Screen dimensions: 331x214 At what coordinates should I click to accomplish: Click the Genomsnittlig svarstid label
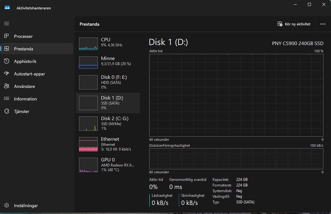(x=188, y=180)
